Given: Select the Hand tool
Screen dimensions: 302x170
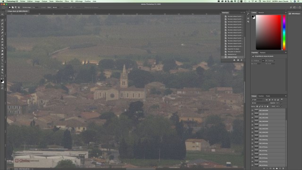Looking at the screenshot, I should point(2,70).
